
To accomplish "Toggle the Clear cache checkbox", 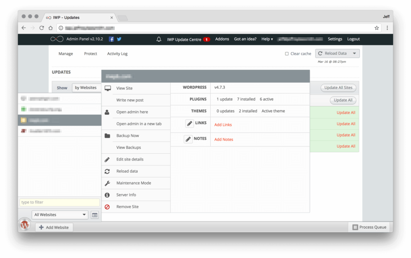I will coord(287,54).
